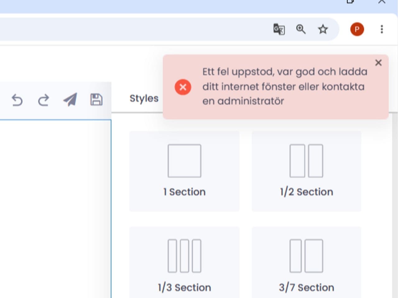Click the redo arrow icon
Image resolution: width=398 pixels, height=298 pixels.
(44, 100)
